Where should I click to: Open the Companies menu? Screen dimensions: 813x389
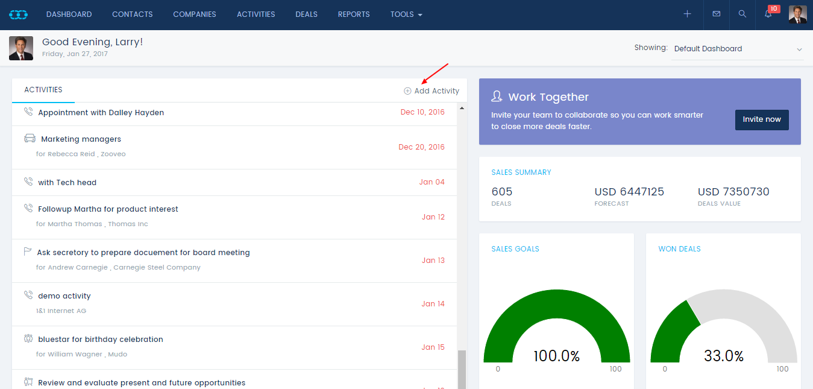click(195, 14)
